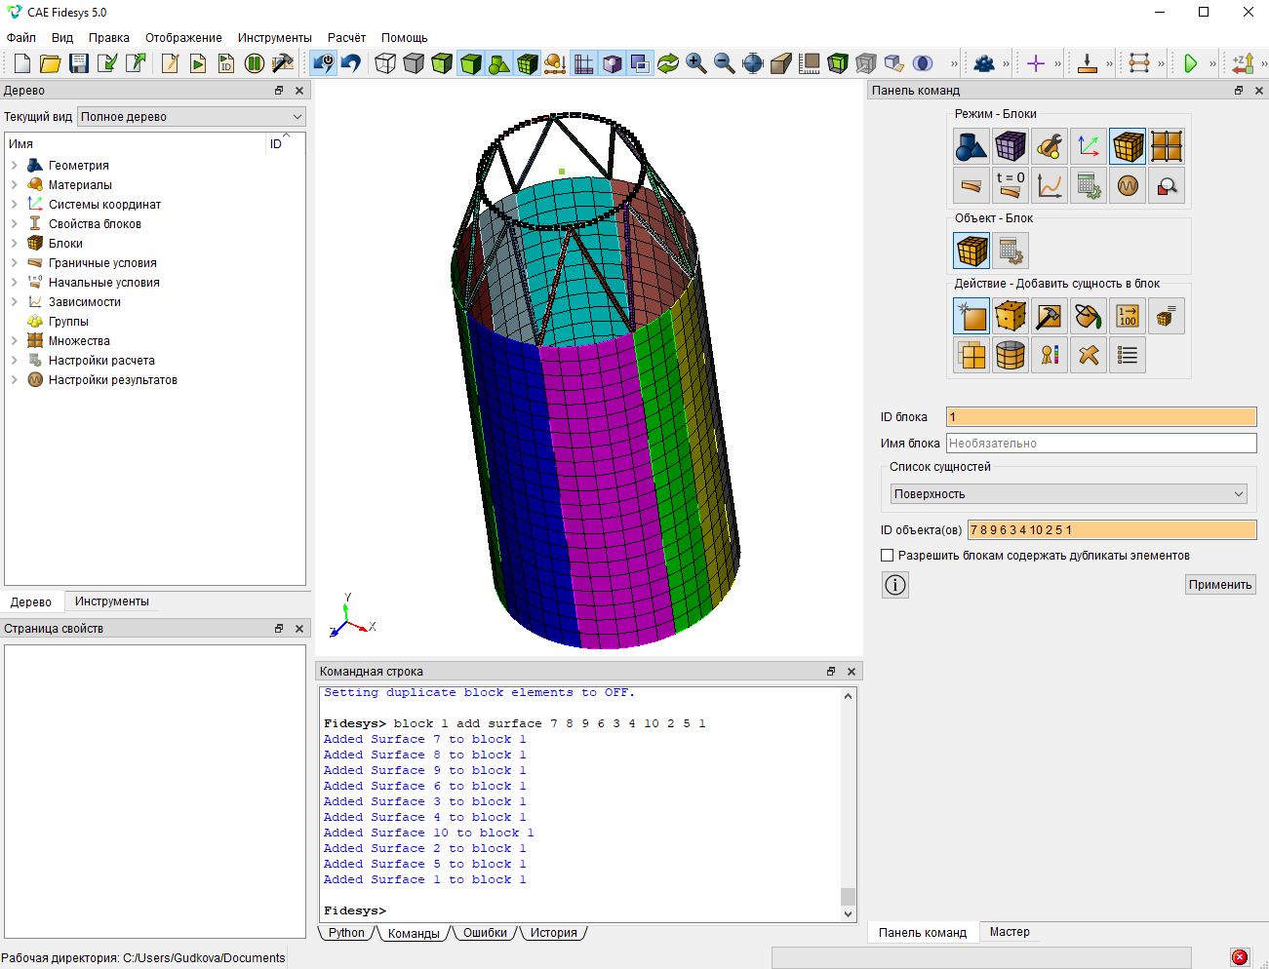
Task: Expand the Блоки tree node
Action: [x=15, y=244]
